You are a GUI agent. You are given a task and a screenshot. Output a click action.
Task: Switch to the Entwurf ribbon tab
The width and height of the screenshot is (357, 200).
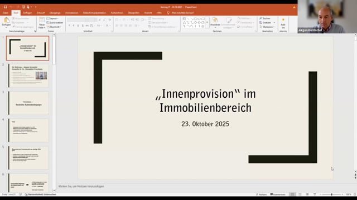(41, 13)
